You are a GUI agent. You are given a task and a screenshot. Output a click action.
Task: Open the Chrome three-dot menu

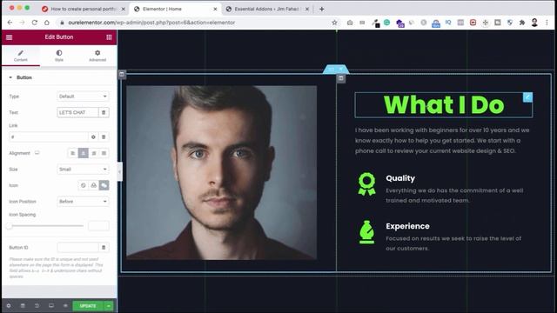point(547,23)
